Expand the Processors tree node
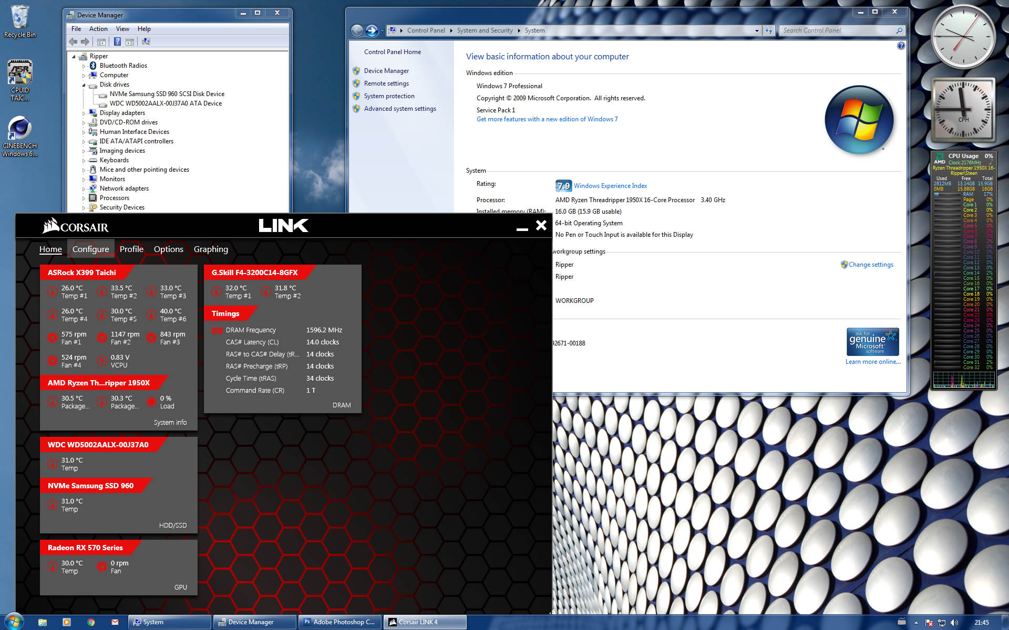 [84, 198]
